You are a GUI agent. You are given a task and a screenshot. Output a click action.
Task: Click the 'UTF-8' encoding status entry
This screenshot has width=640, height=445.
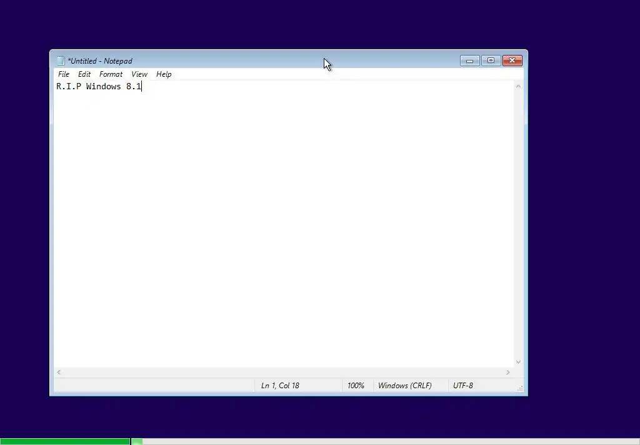coord(463,386)
